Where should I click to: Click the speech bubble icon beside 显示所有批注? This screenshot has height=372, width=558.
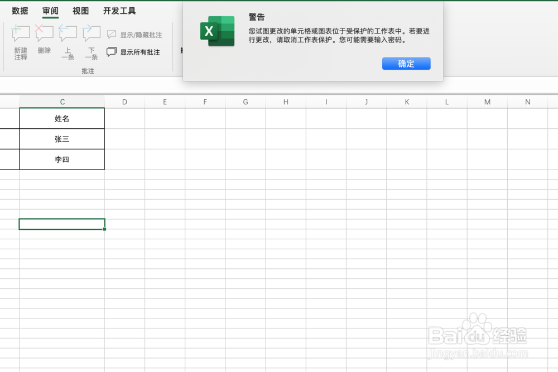(111, 52)
